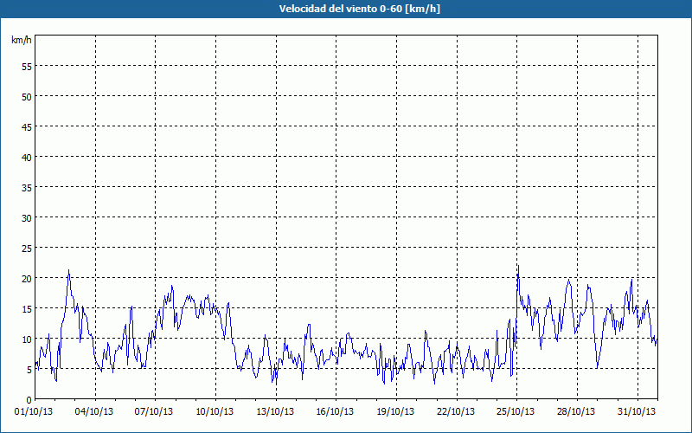Click the y-axis value 5
The image size is (692, 433).
pyautogui.click(x=29, y=370)
